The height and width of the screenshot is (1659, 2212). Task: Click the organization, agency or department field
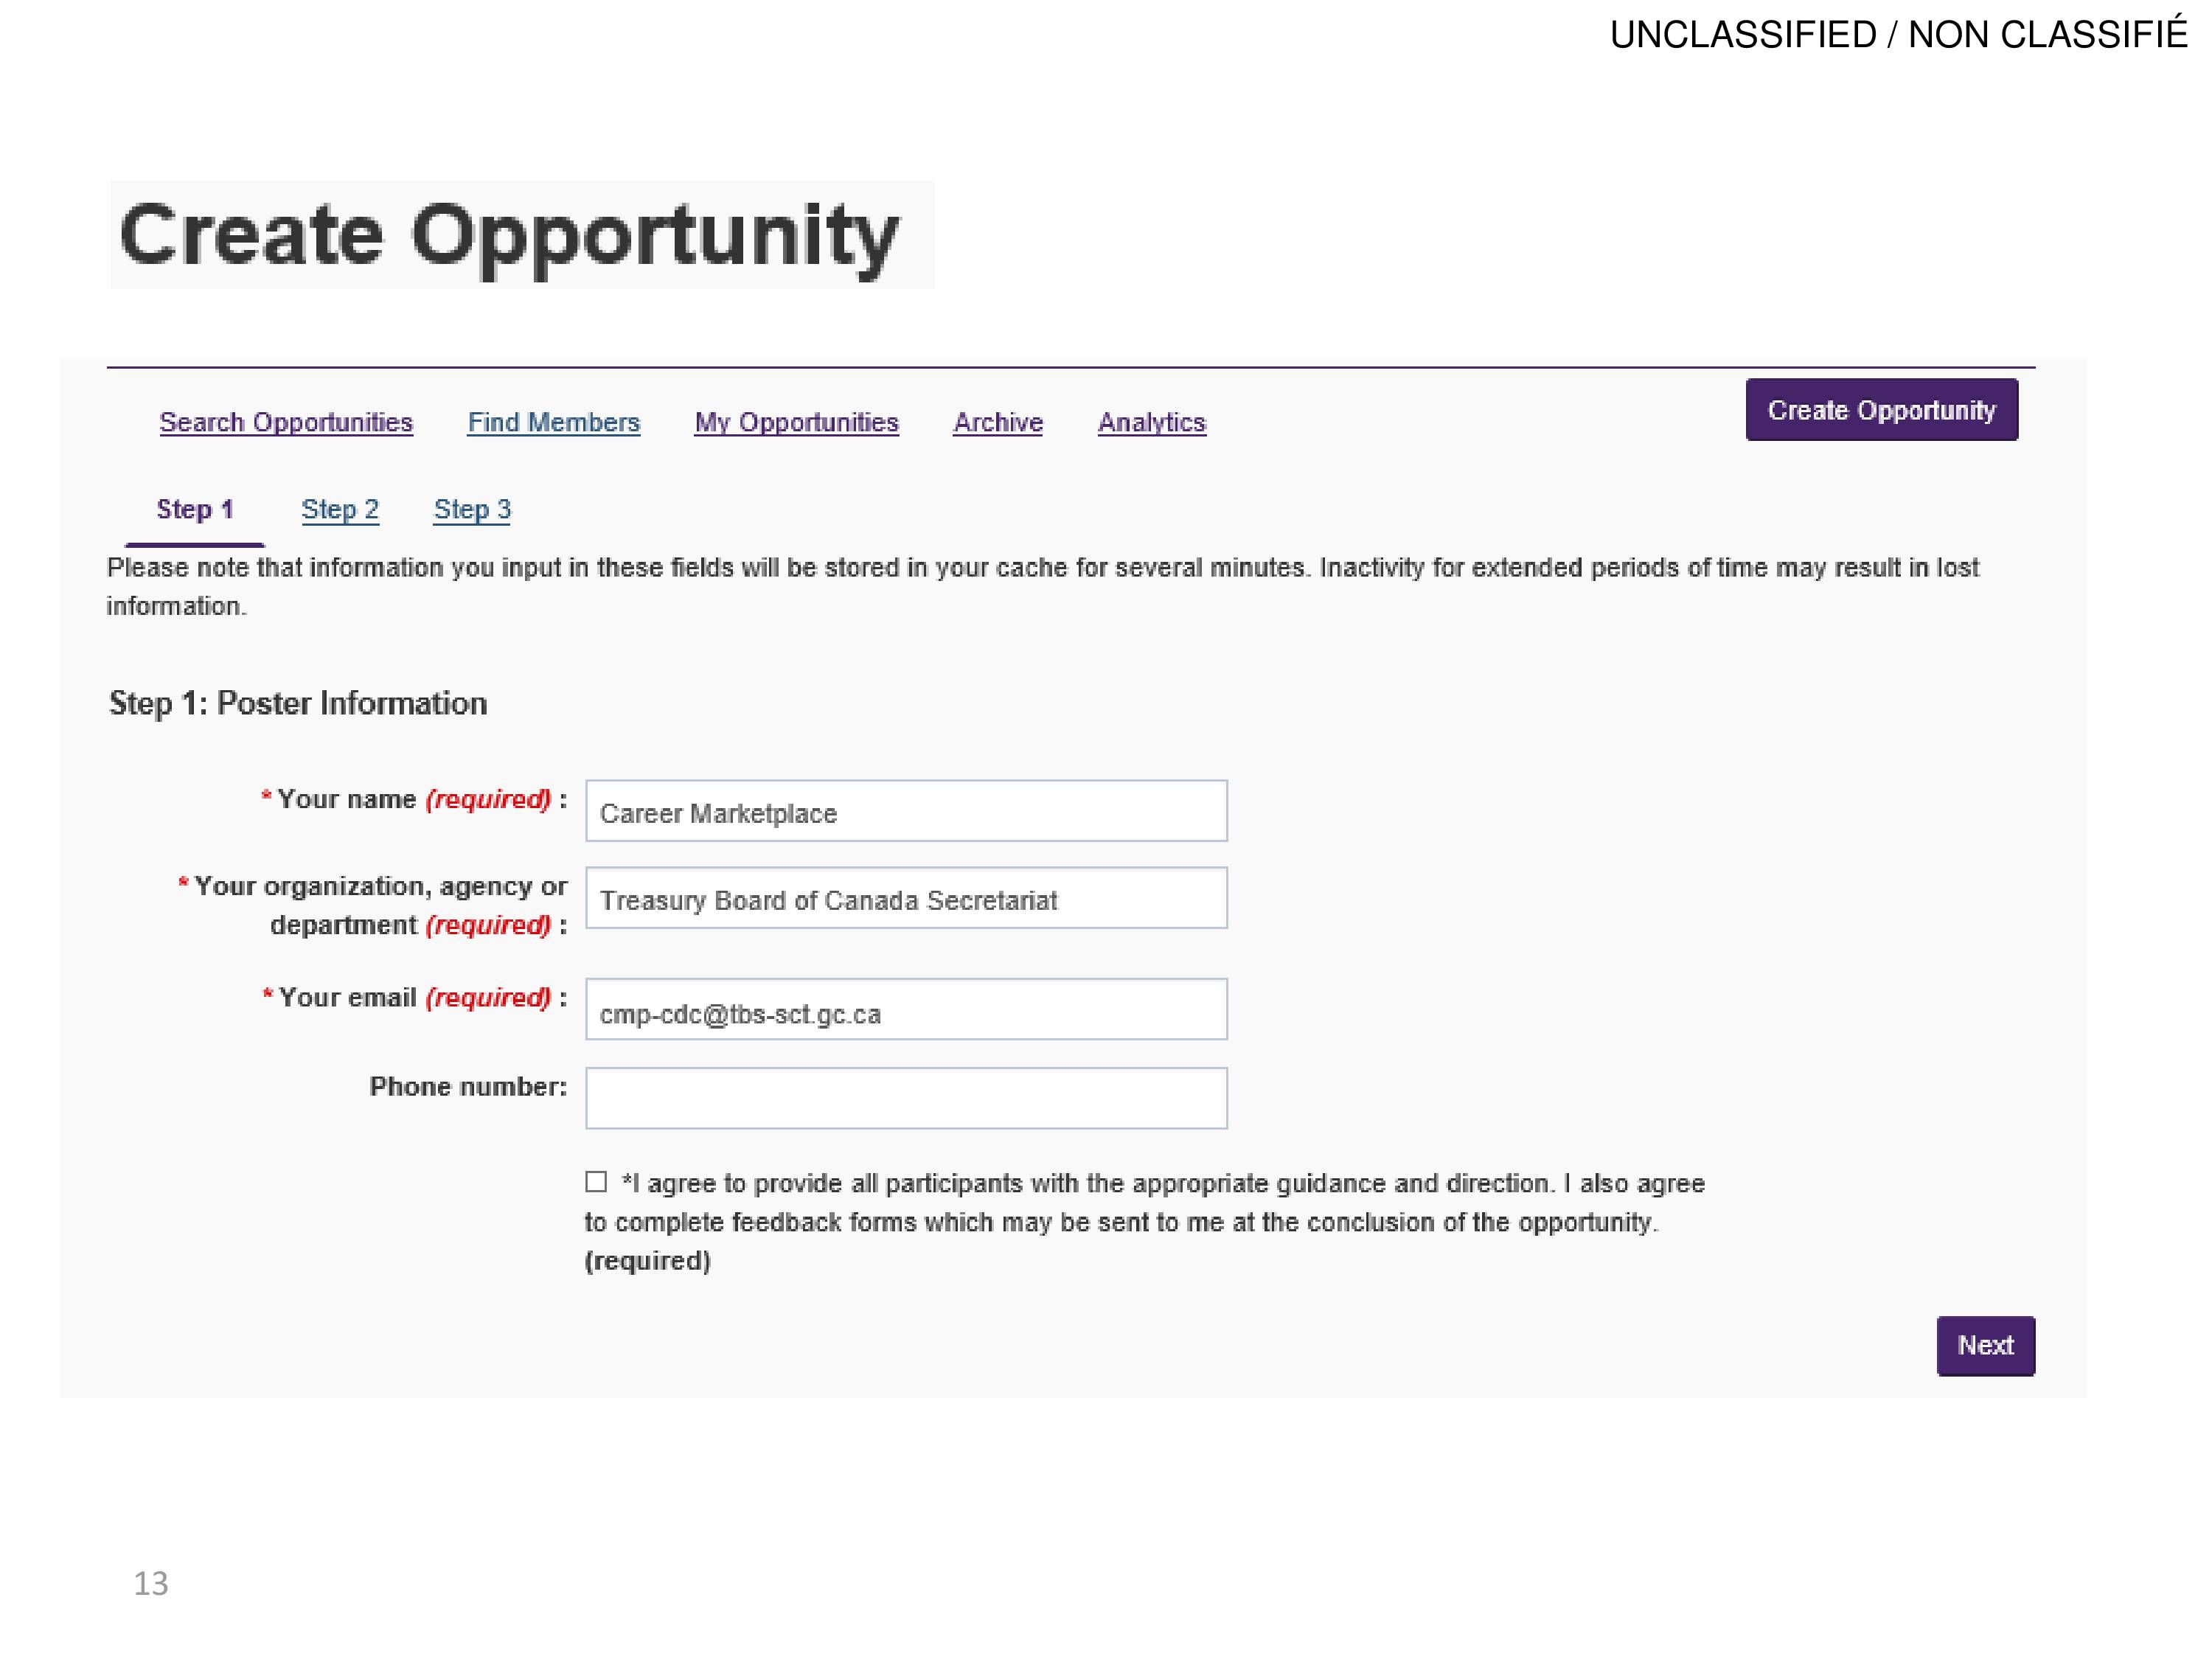(x=907, y=898)
